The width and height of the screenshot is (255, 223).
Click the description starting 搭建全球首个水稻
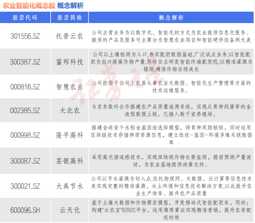click(x=171, y=135)
